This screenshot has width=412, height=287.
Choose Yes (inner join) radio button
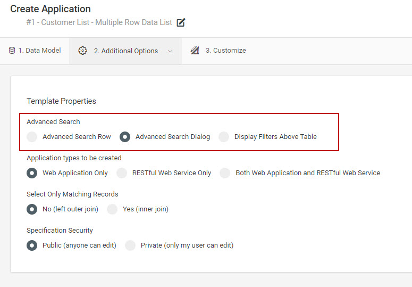point(112,209)
